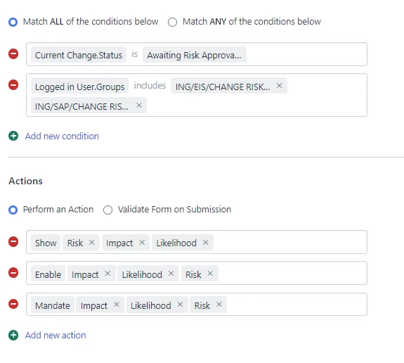Delete the Logged in User.Groups condition
Screen dimensions: 404x363
[x=13, y=85]
